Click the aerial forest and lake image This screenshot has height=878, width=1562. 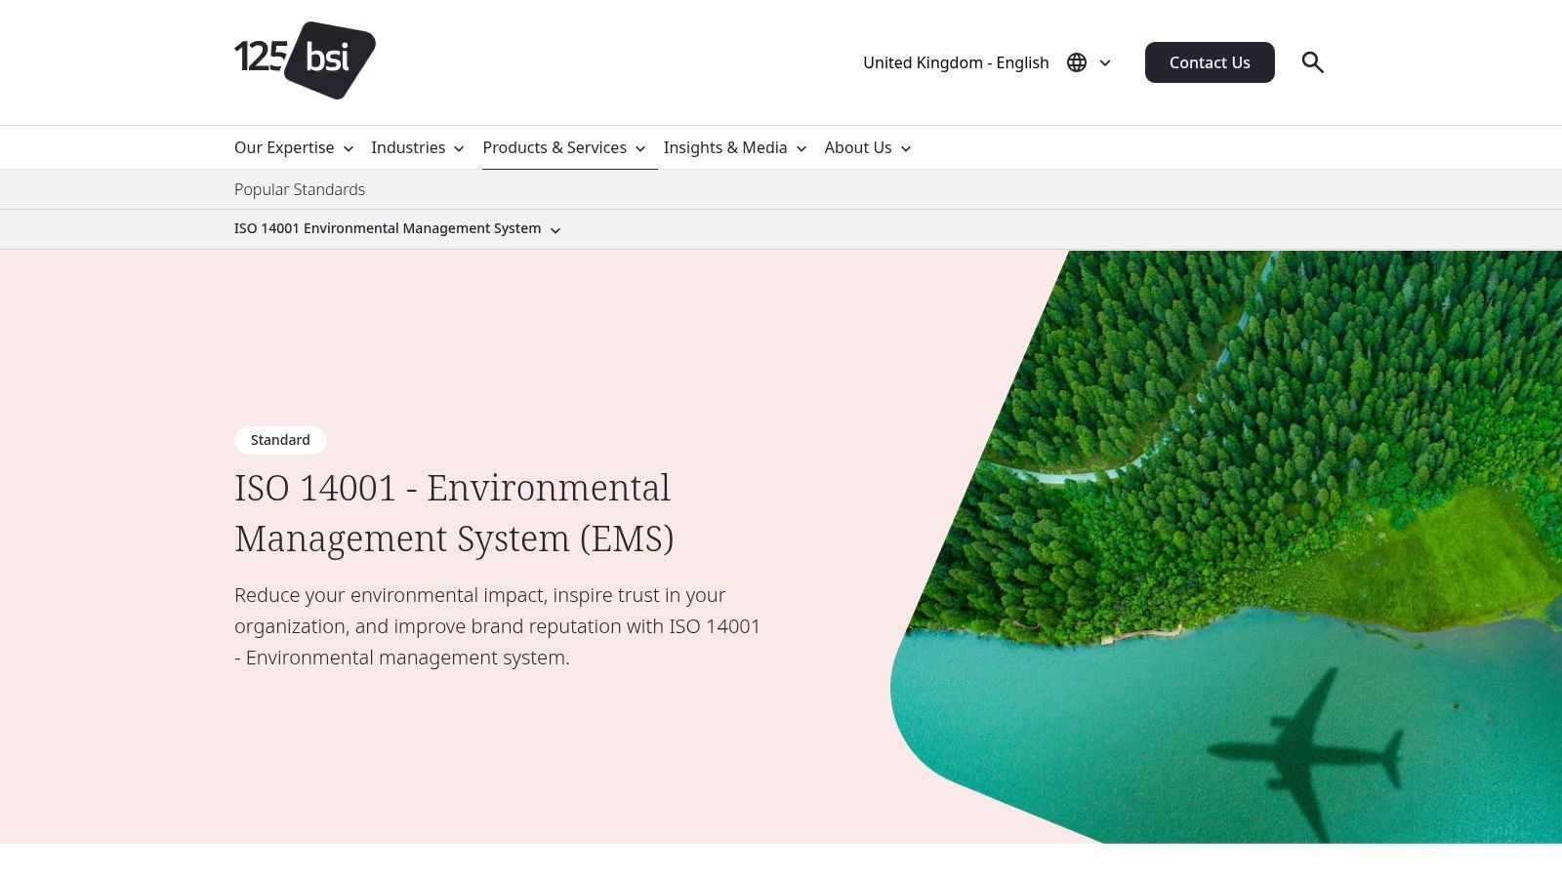pyautogui.click(x=1226, y=546)
